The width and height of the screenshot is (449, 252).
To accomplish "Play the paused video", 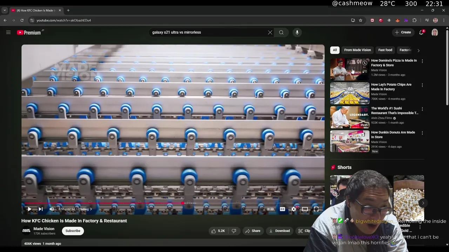I will pyautogui.click(x=29, y=209).
